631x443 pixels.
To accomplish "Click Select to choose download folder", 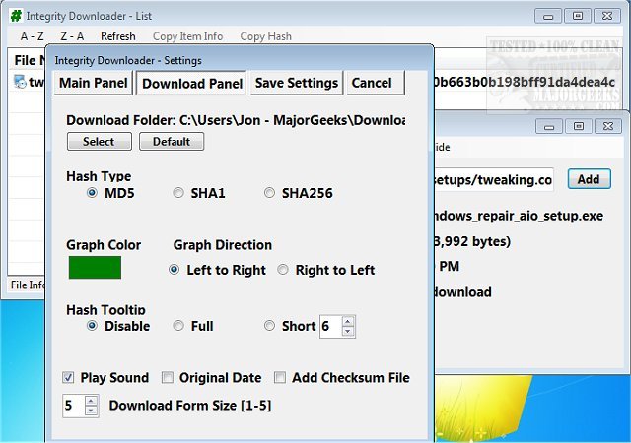I will 99,142.
